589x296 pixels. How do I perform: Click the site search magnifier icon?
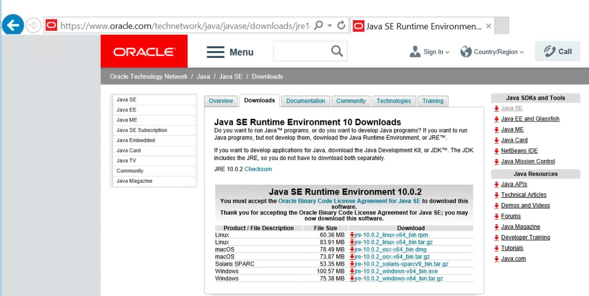[x=337, y=51]
